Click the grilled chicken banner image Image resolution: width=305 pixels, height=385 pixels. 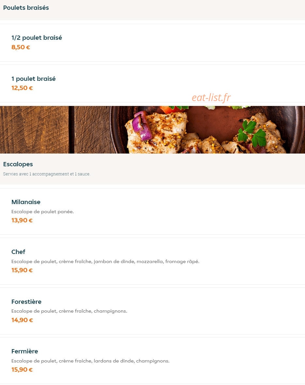(152, 130)
